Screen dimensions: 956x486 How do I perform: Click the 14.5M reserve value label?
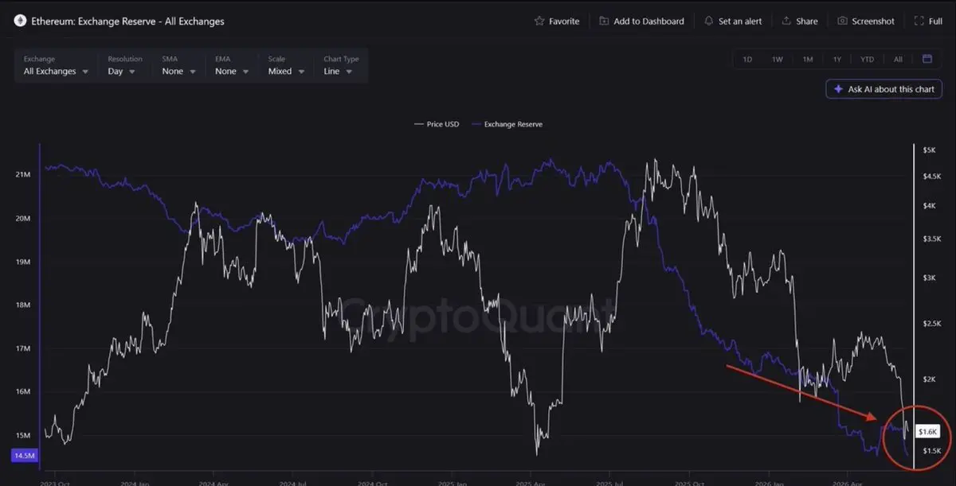(23, 456)
